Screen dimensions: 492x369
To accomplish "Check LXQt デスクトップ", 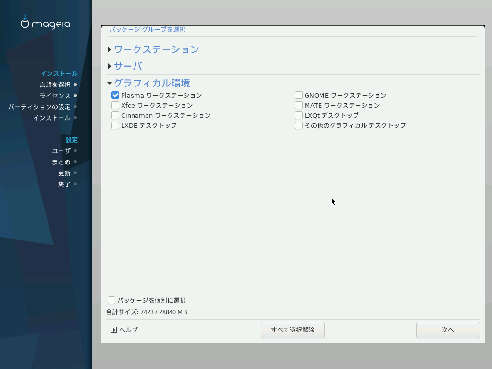I will coord(299,115).
